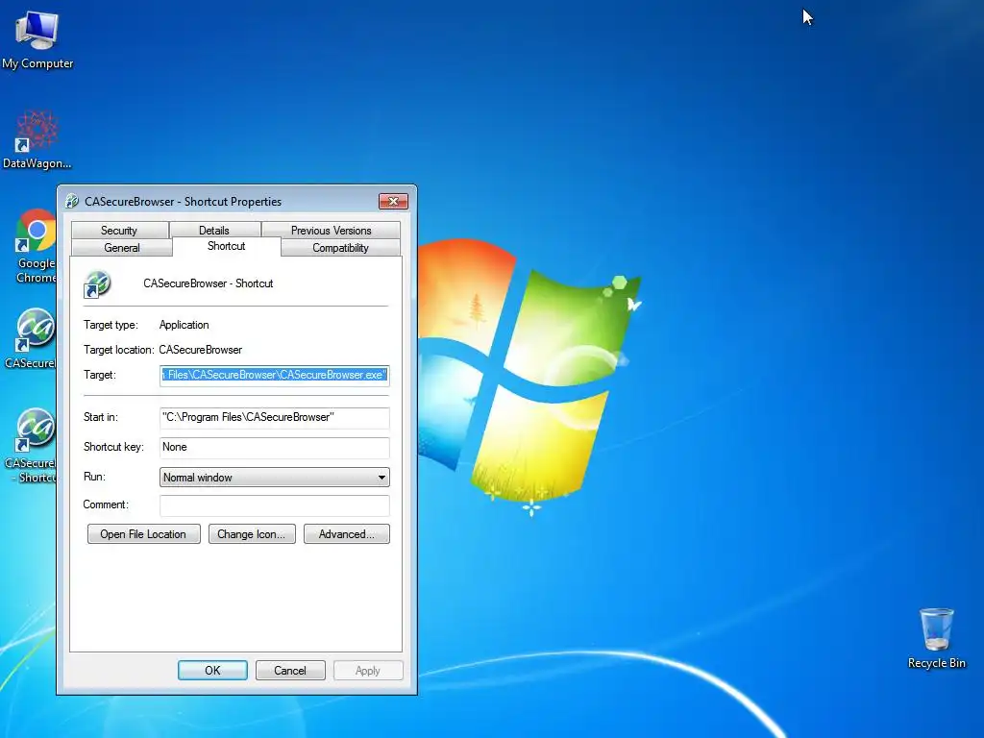Click the Open File Location button
The width and height of the screenshot is (984, 738).
144,534
